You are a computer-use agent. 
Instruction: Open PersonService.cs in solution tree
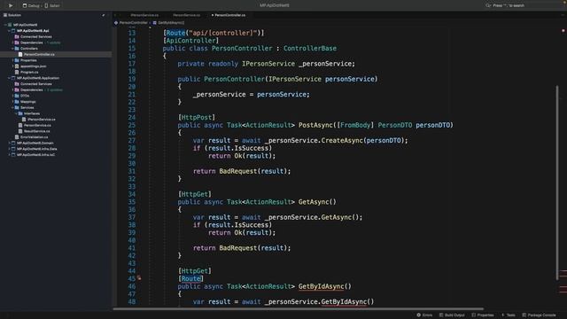point(37,125)
